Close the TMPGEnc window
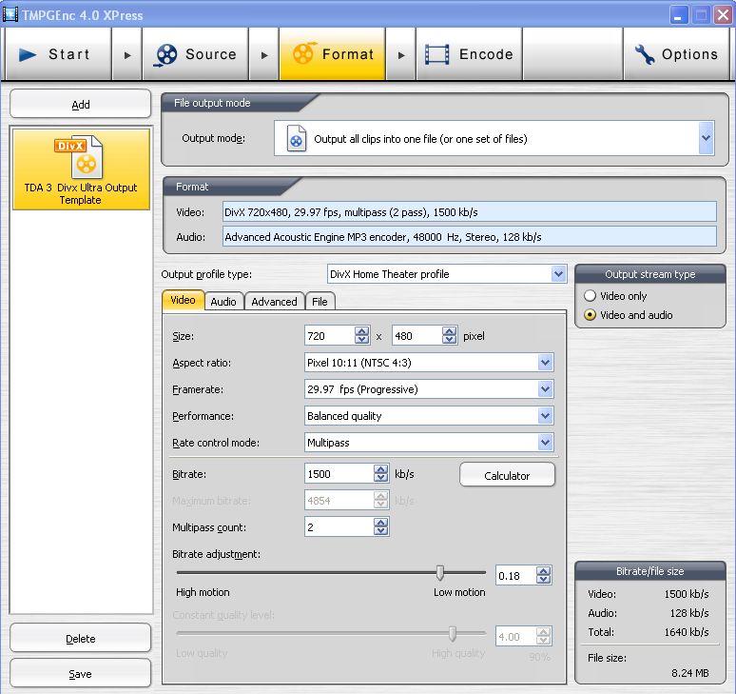 coord(723,15)
